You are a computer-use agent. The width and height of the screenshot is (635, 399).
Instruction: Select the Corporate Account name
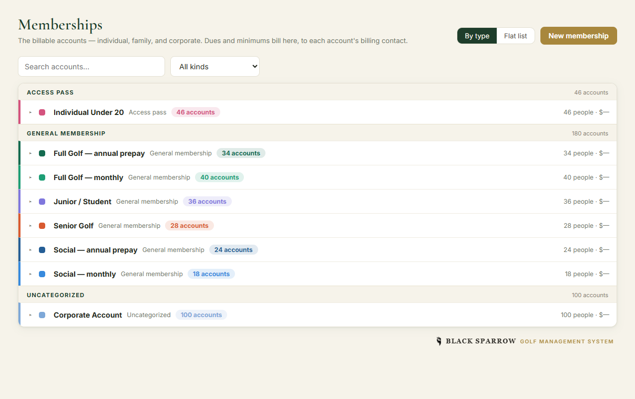click(88, 315)
